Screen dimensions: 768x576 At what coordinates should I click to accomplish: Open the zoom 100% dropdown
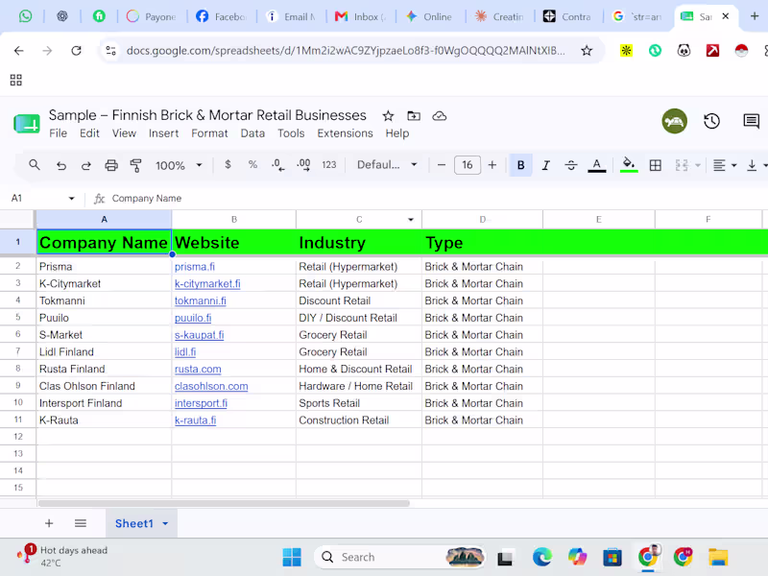(179, 165)
